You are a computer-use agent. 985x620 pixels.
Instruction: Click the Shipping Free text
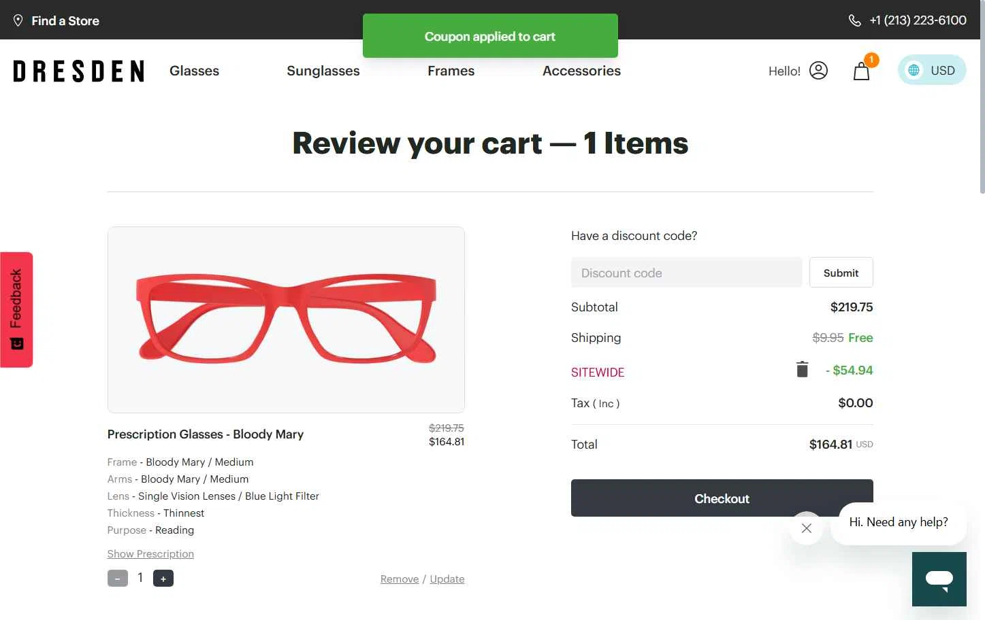click(x=860, y=338)
